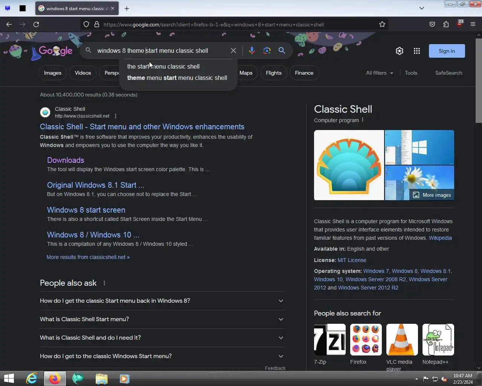This screenshot has width=482, height=386.
Task: Click the browser Back arrow
Action: (9, 25)
